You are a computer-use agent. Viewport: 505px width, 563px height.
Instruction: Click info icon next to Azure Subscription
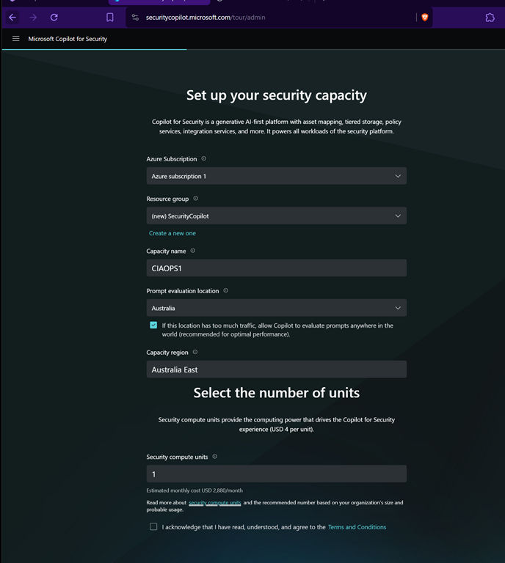(204, 158)
